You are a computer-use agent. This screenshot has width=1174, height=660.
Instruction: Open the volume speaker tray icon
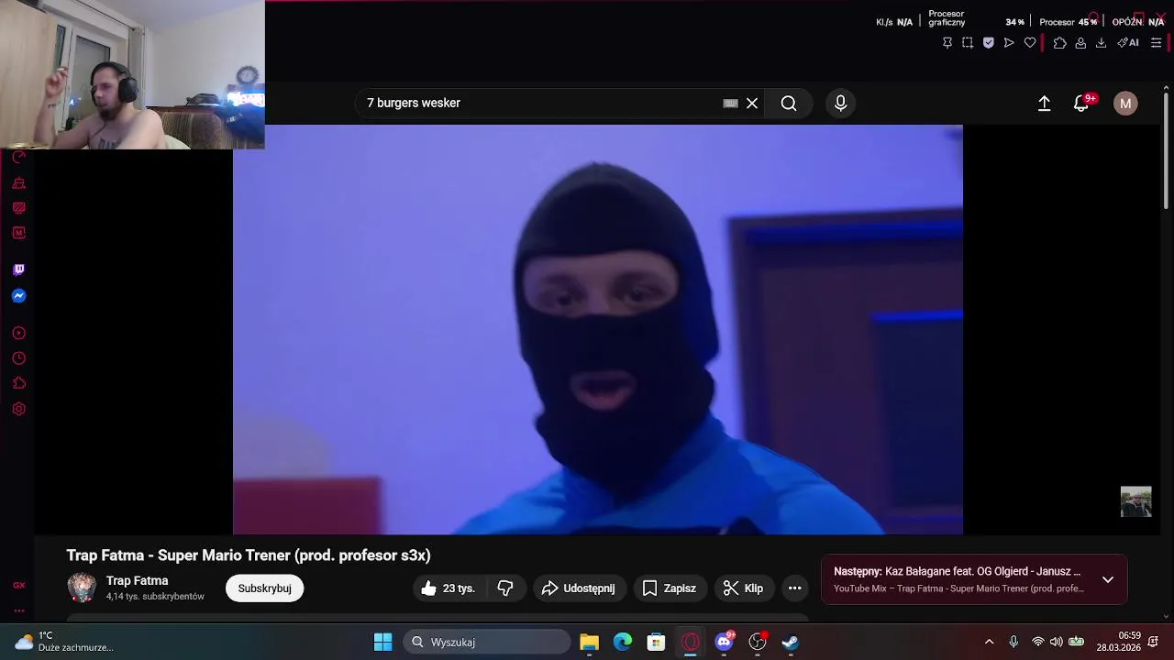pos(1057,642)
